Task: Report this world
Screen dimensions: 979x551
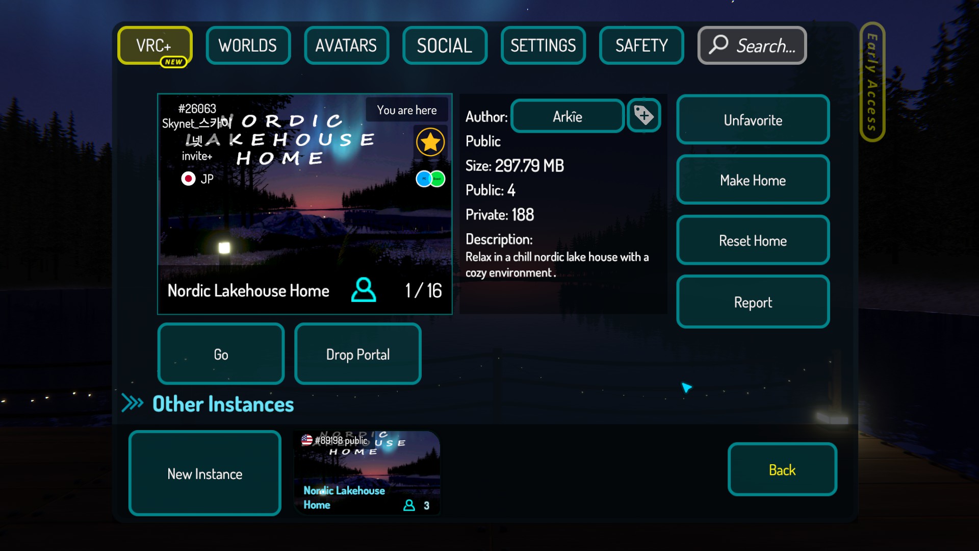Action: pos(753,302)
